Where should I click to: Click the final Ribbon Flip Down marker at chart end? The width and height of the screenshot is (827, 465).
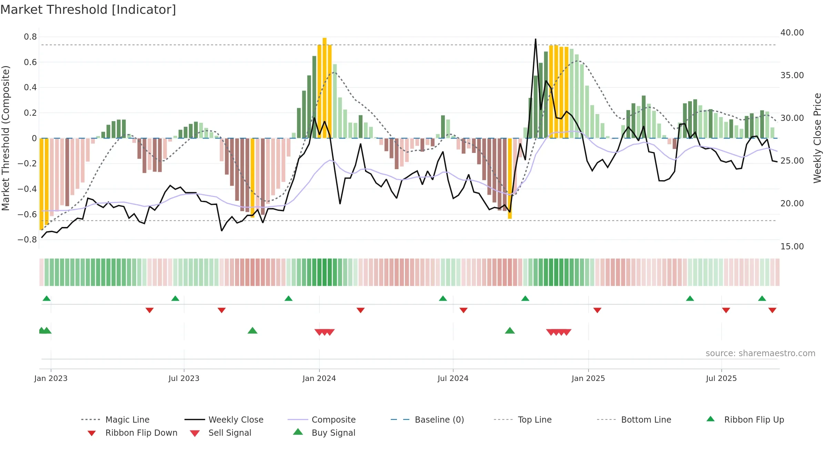(772, 310)
